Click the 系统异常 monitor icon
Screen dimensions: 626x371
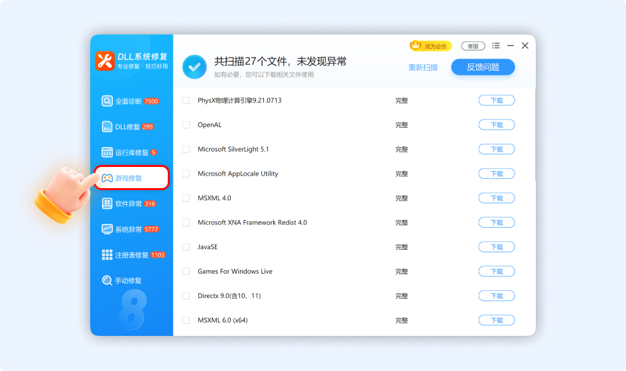(x=107, y=229)
